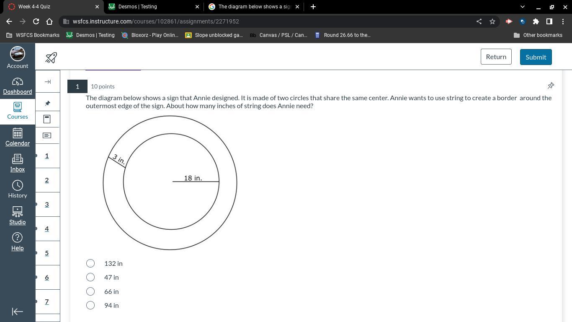572x322 pixels.
Task: Share this page icon in address bar
Action: tap(479, 21)
